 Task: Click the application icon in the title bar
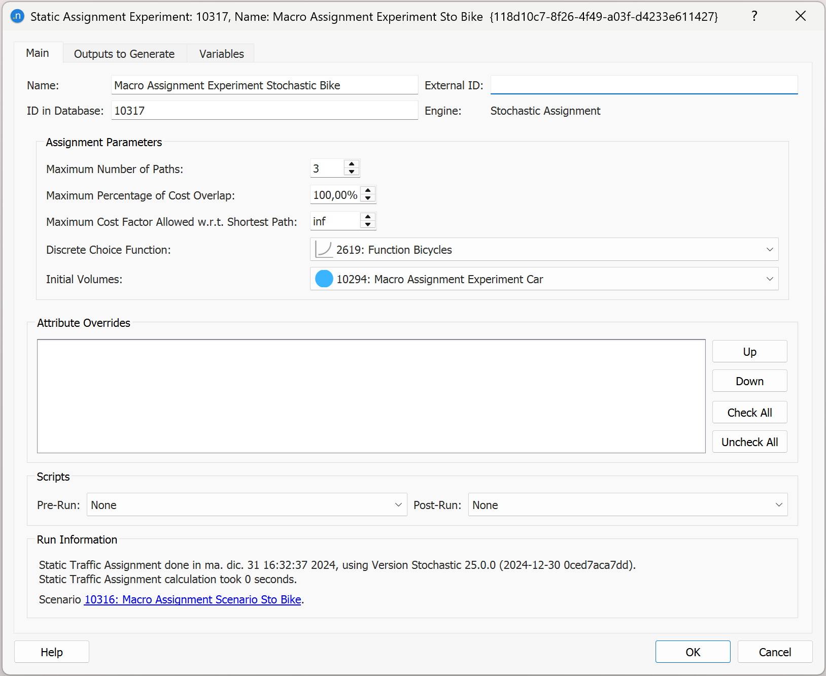pyautogui.click(x=17, y=16)
